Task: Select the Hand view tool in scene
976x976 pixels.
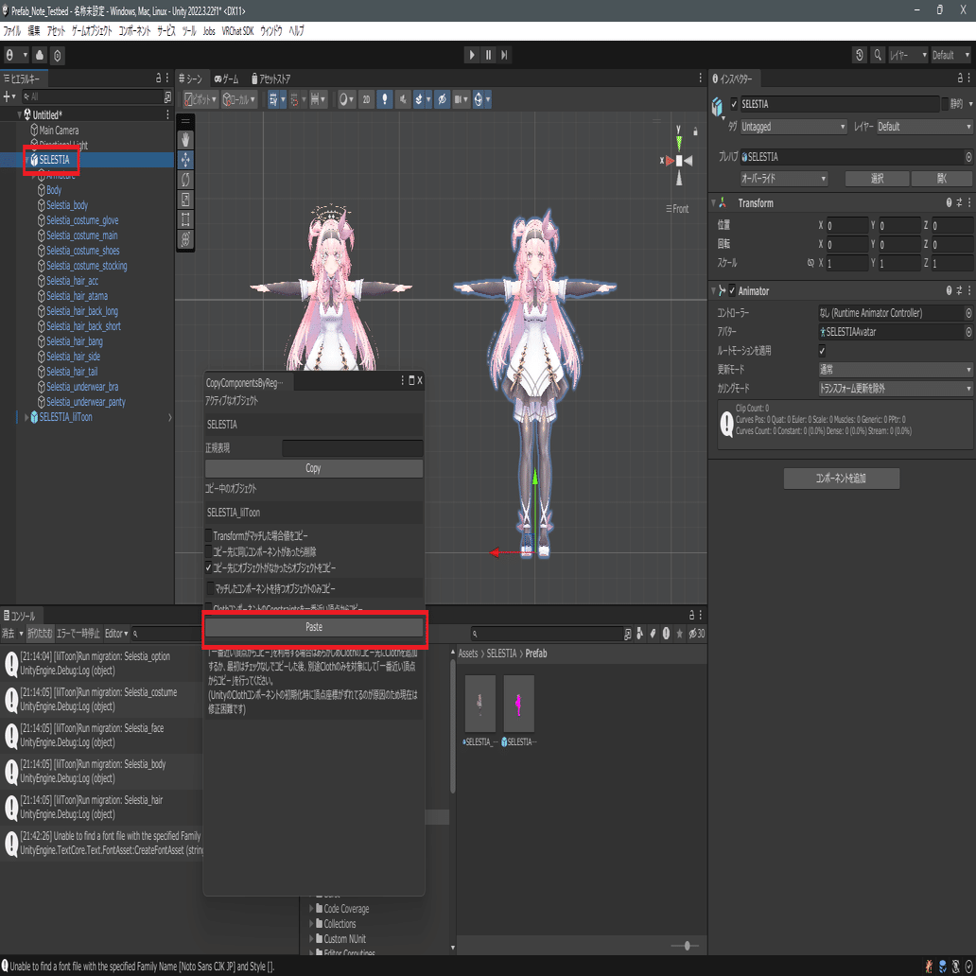Action: click(x=185, y=140)
